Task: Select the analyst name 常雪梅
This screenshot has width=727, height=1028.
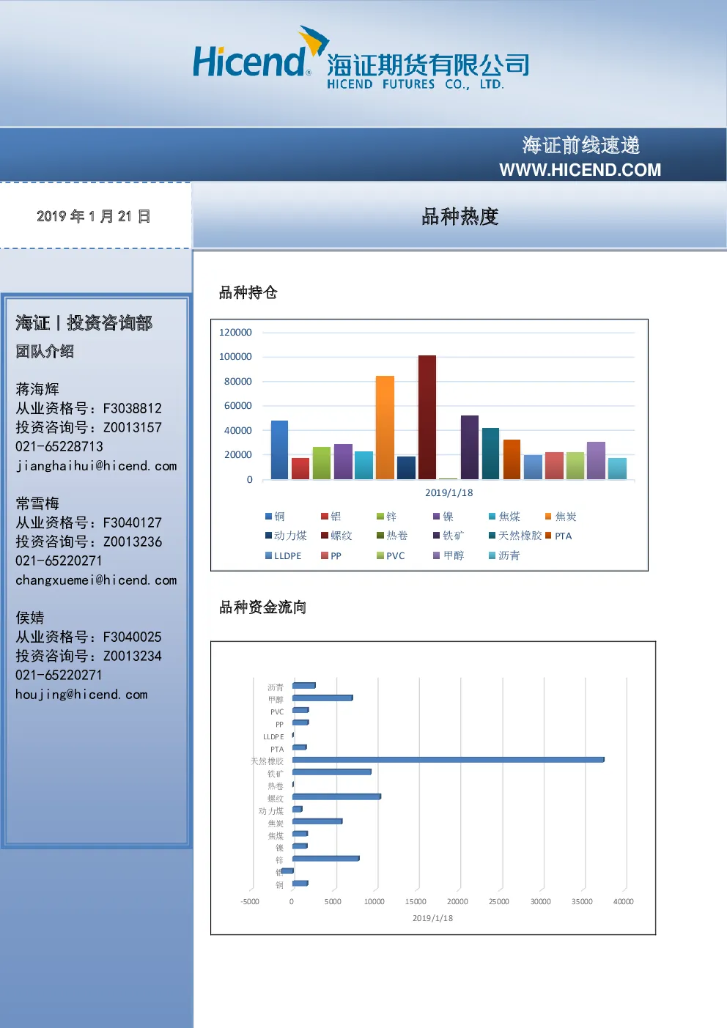Action: pos(37,503)
